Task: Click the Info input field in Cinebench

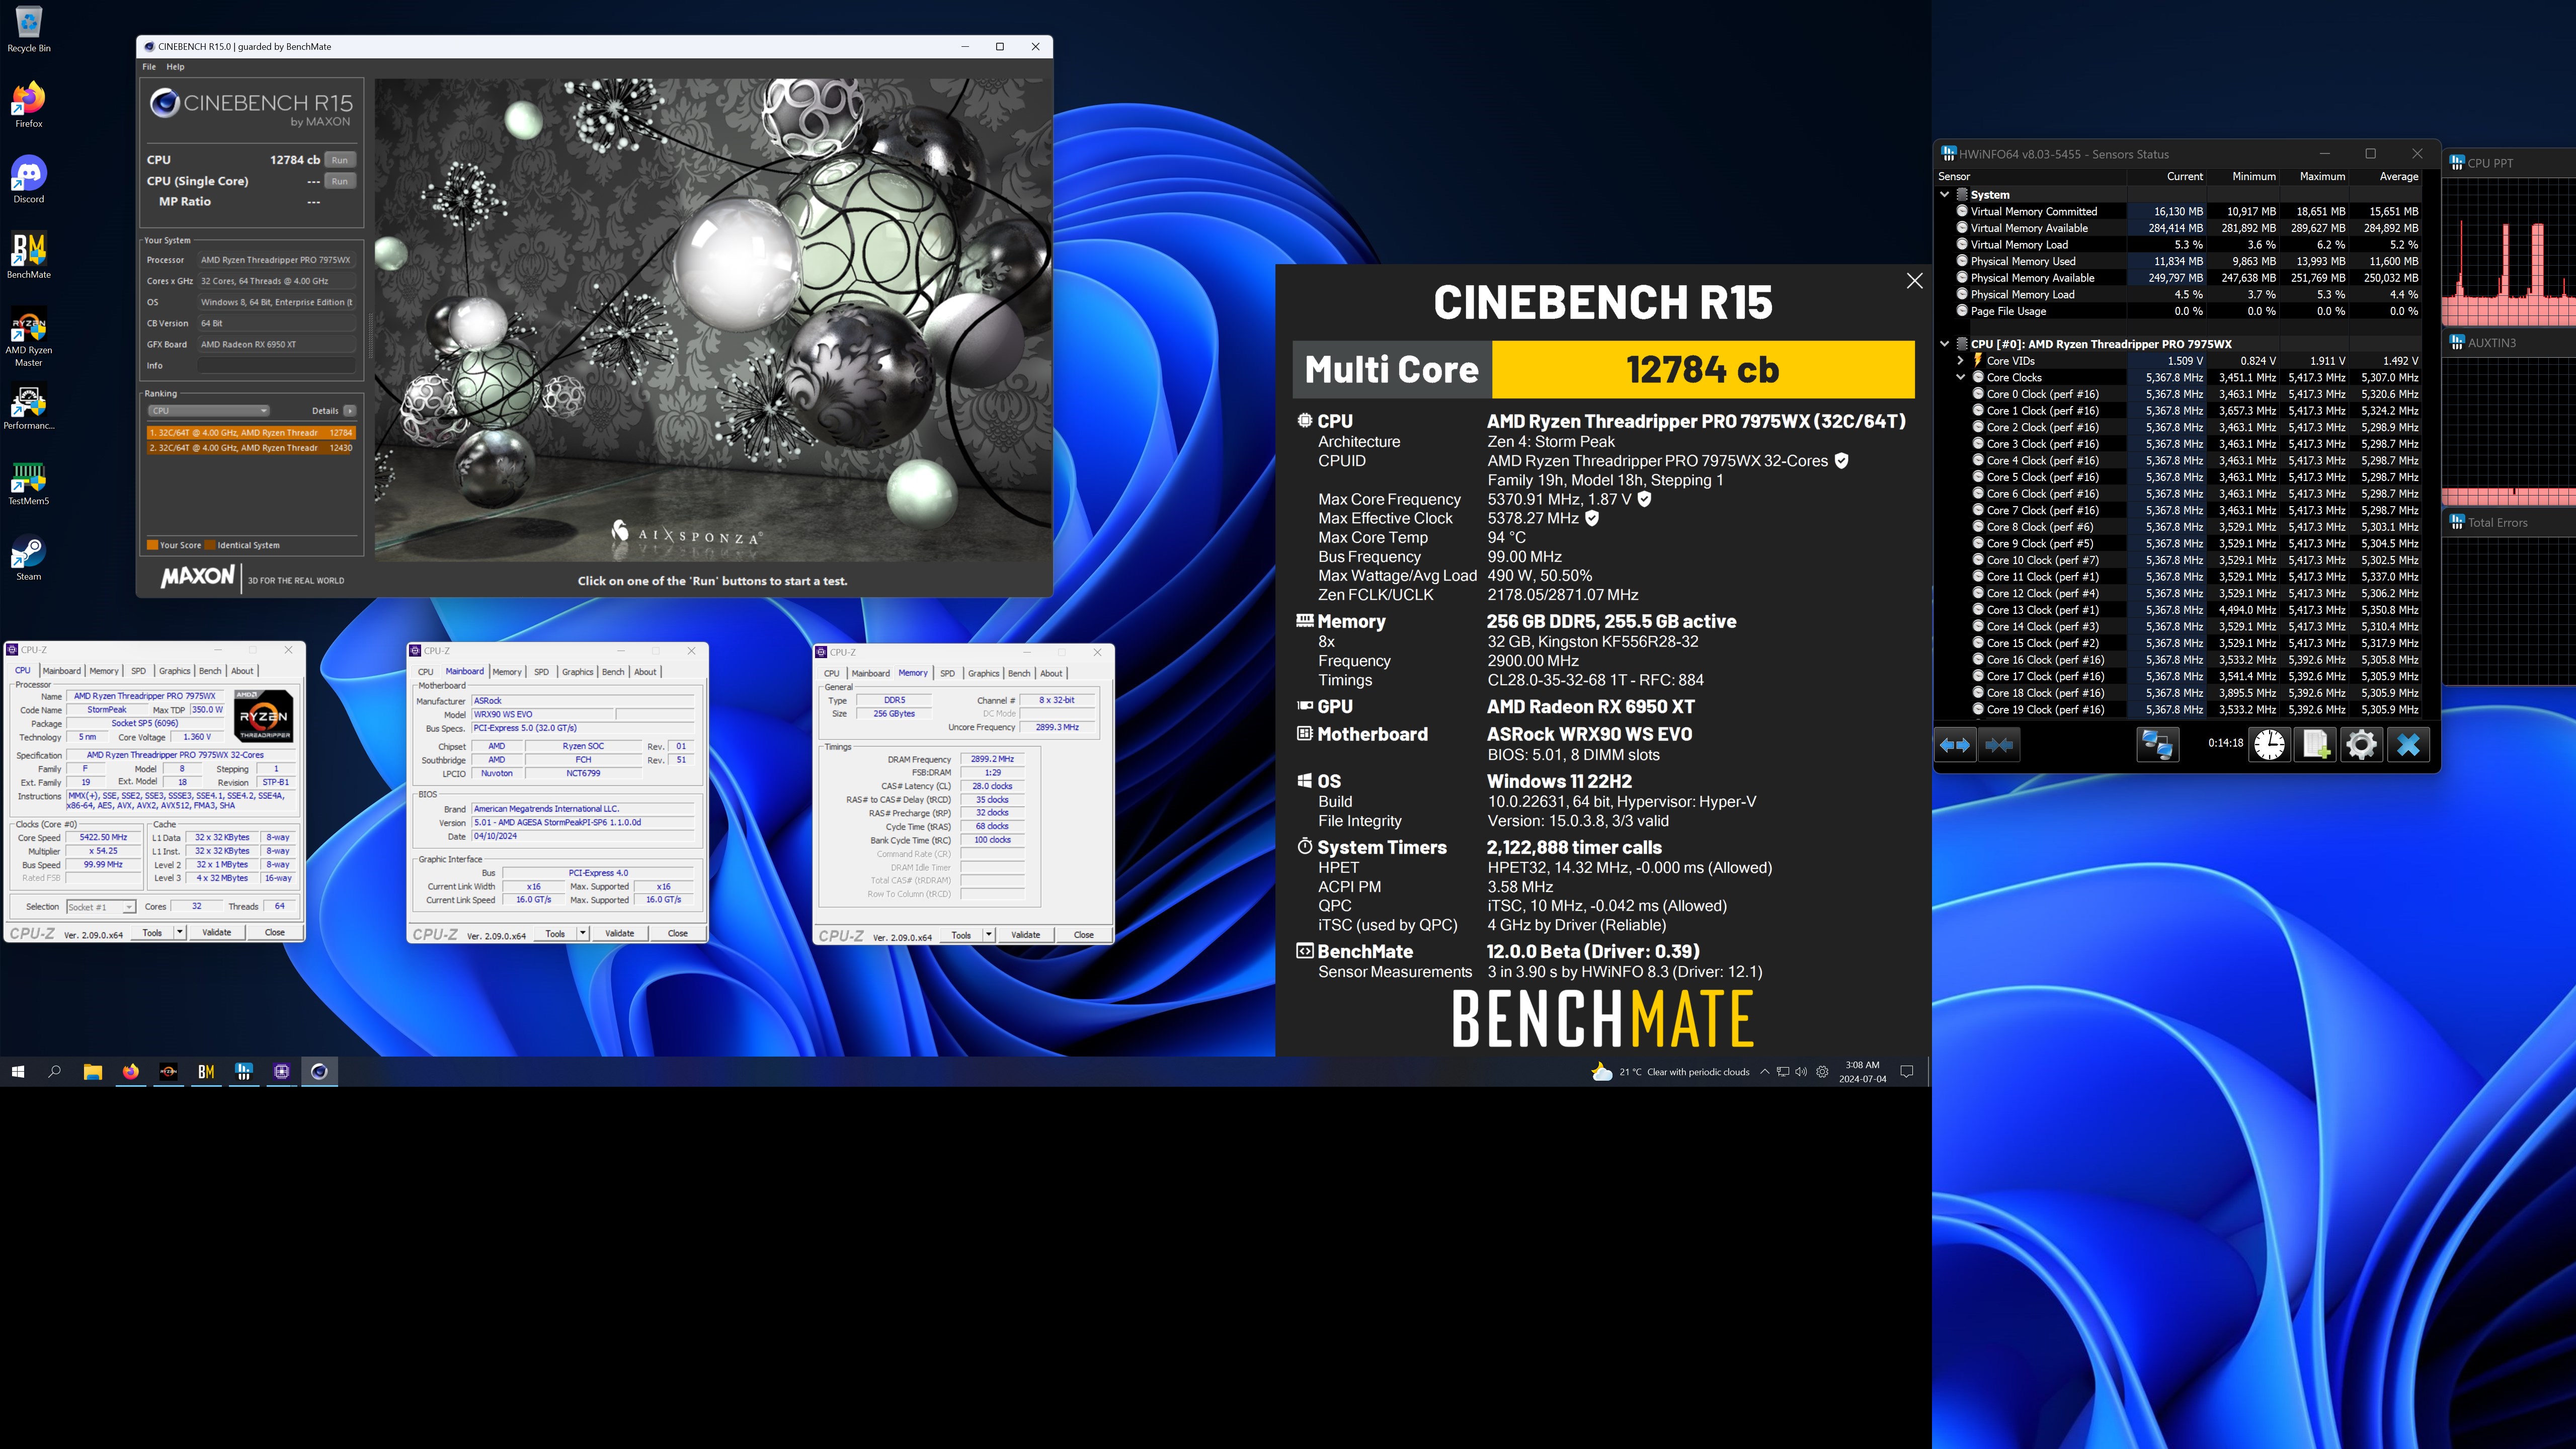Action: point(276,365)
